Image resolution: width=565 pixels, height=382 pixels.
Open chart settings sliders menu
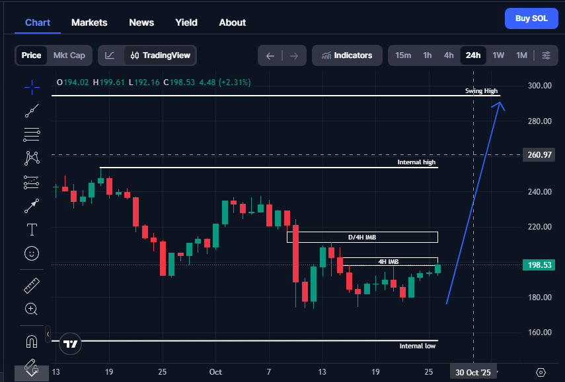[x=546, y=55]
